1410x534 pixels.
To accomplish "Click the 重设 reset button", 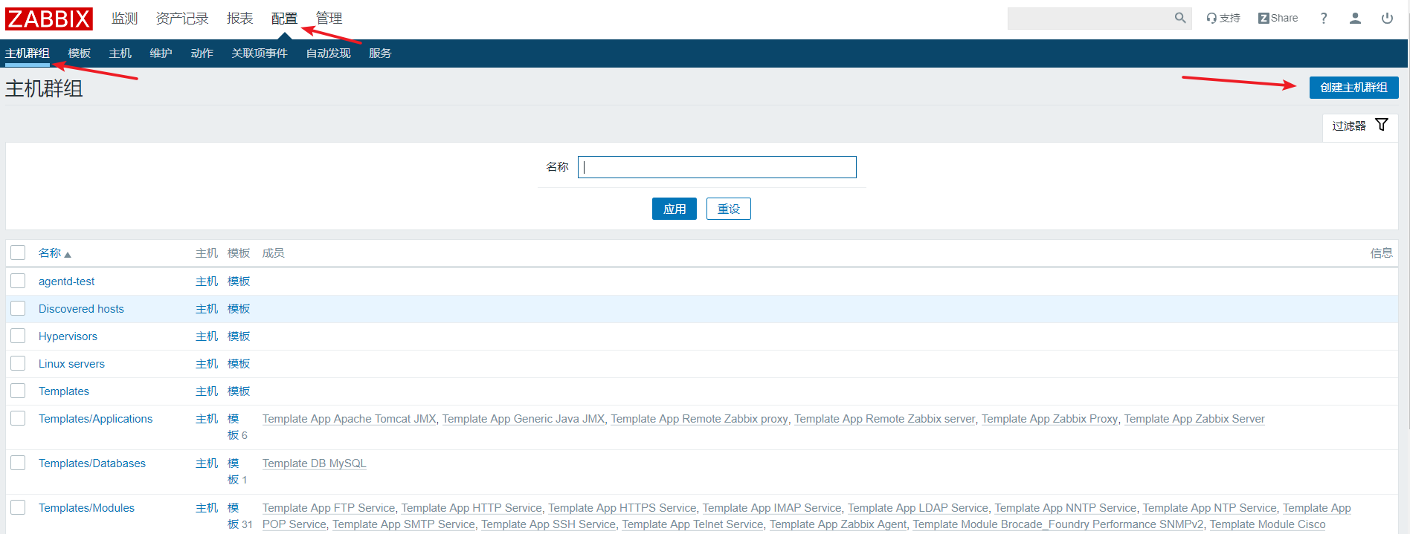I will click(729, 209).
